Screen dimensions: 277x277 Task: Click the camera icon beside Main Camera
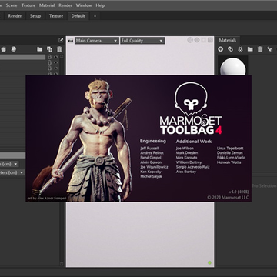click(70, 41)
